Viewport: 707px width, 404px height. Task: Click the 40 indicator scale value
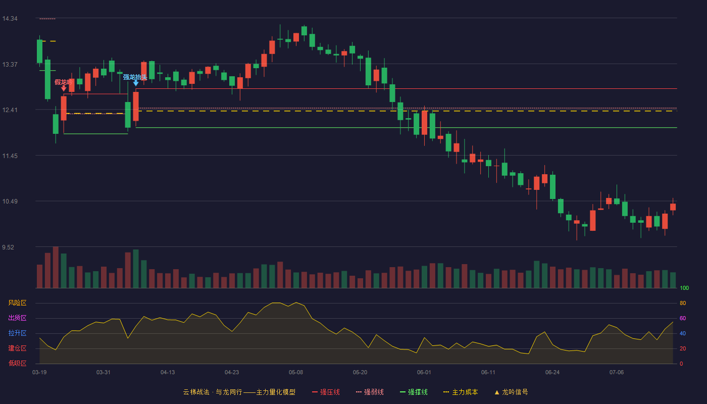click(x=683, y=333)
